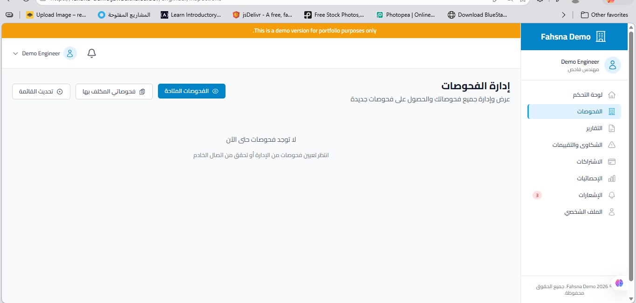Open الملف الشخصي in the sidebar
Image resolution: width=636 pixels, height=303 pixels.
pos(574,212)
